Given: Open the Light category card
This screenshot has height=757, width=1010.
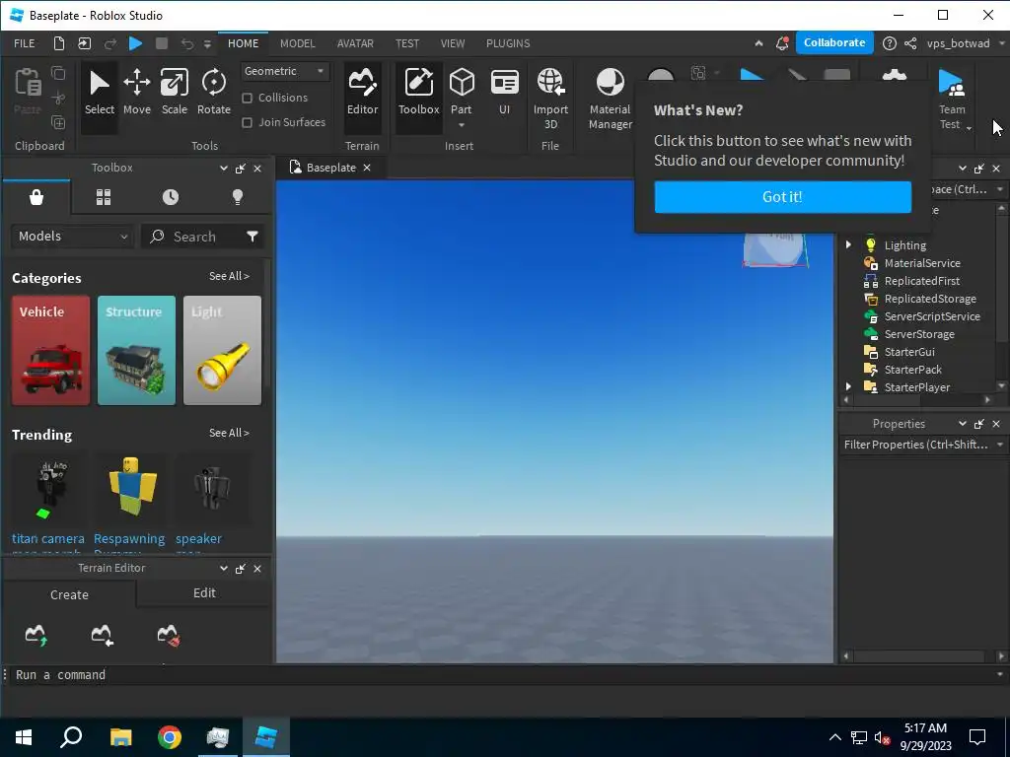Looking at the screenshot, I should click(x=222, y=350).
